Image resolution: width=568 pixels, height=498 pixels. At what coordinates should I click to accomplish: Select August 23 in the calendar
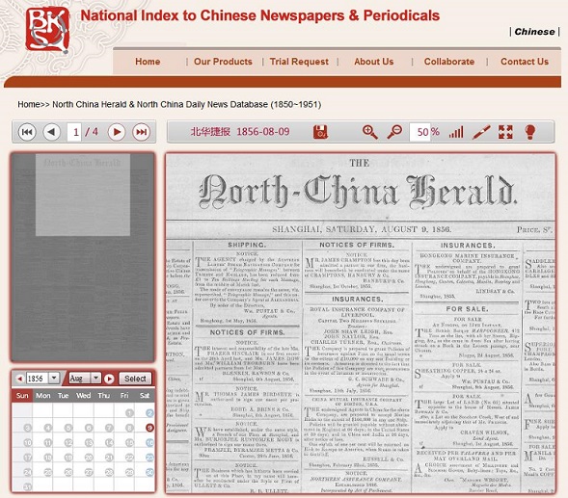149,458
